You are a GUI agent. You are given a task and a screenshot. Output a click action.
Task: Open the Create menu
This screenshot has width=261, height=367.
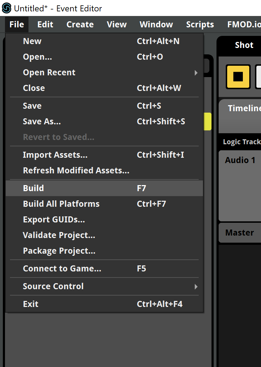80,25
